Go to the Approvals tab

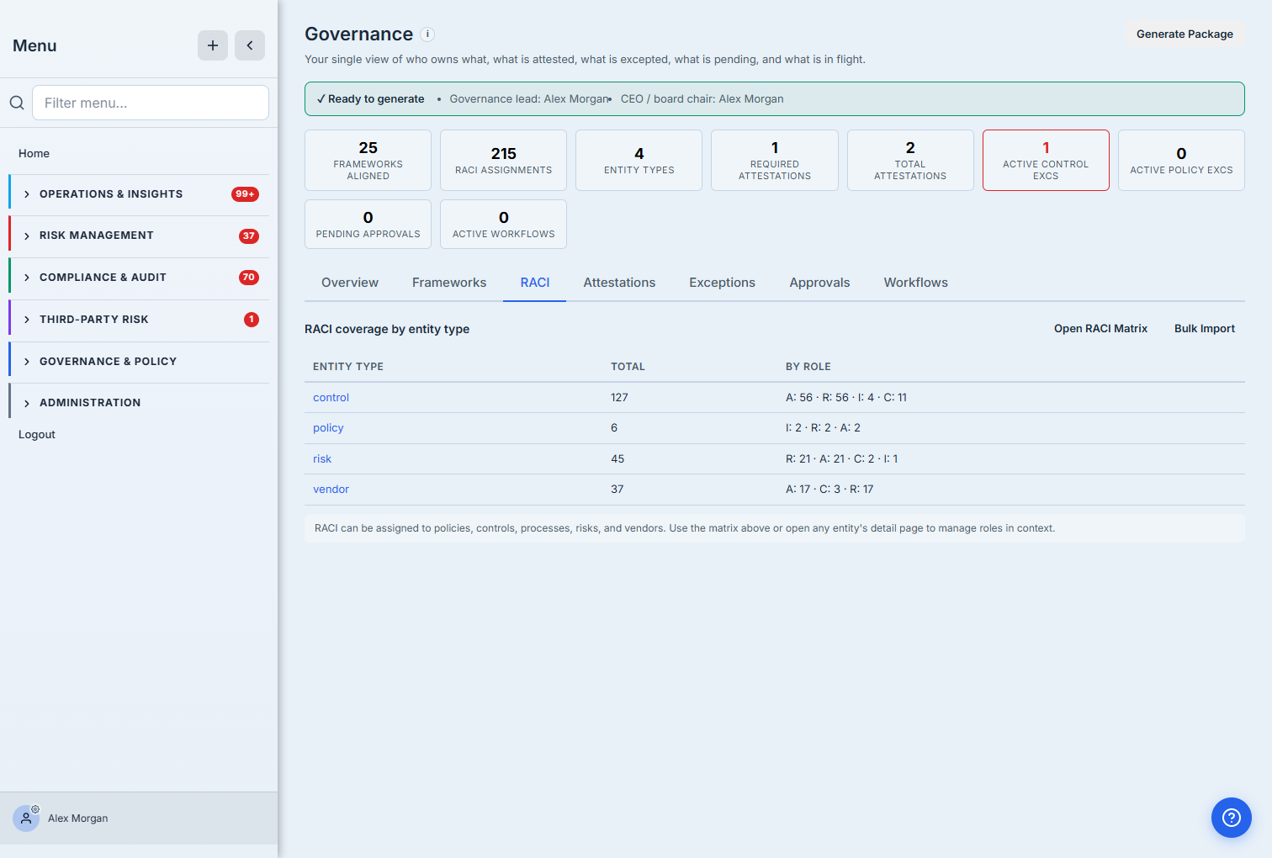coord(819,283)
